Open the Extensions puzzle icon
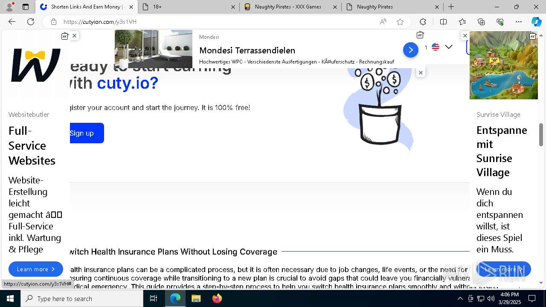 pyautogui.click(x=423, y=22)
